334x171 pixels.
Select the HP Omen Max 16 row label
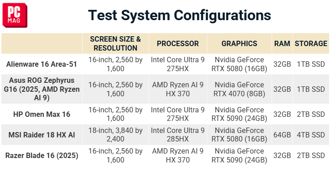click(42, 114)
